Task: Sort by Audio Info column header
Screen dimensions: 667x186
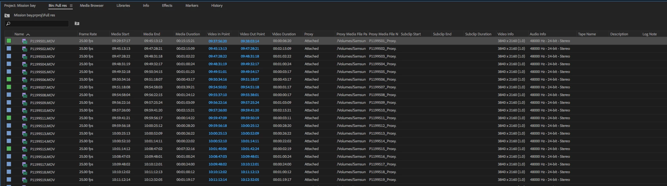Action: pos(538,34)
